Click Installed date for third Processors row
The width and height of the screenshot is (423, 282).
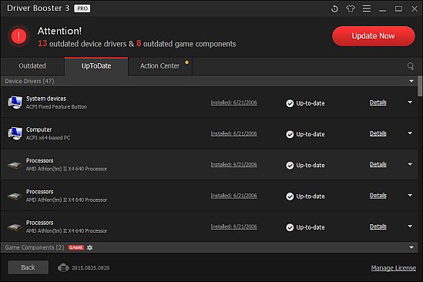point(234,227)
